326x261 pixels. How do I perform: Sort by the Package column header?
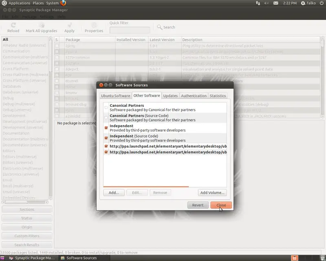tap(89, 40)
